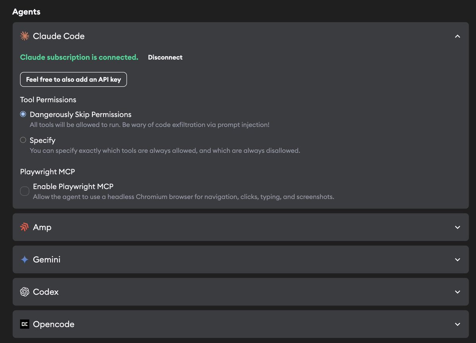Click the Opencode logo icon

25,324
